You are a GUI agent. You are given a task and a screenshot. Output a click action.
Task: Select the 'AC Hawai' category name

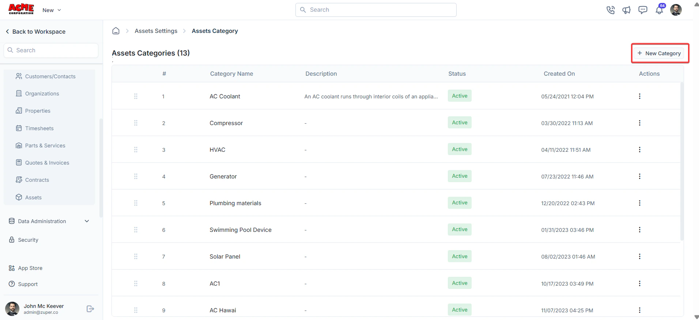point(223,310)
